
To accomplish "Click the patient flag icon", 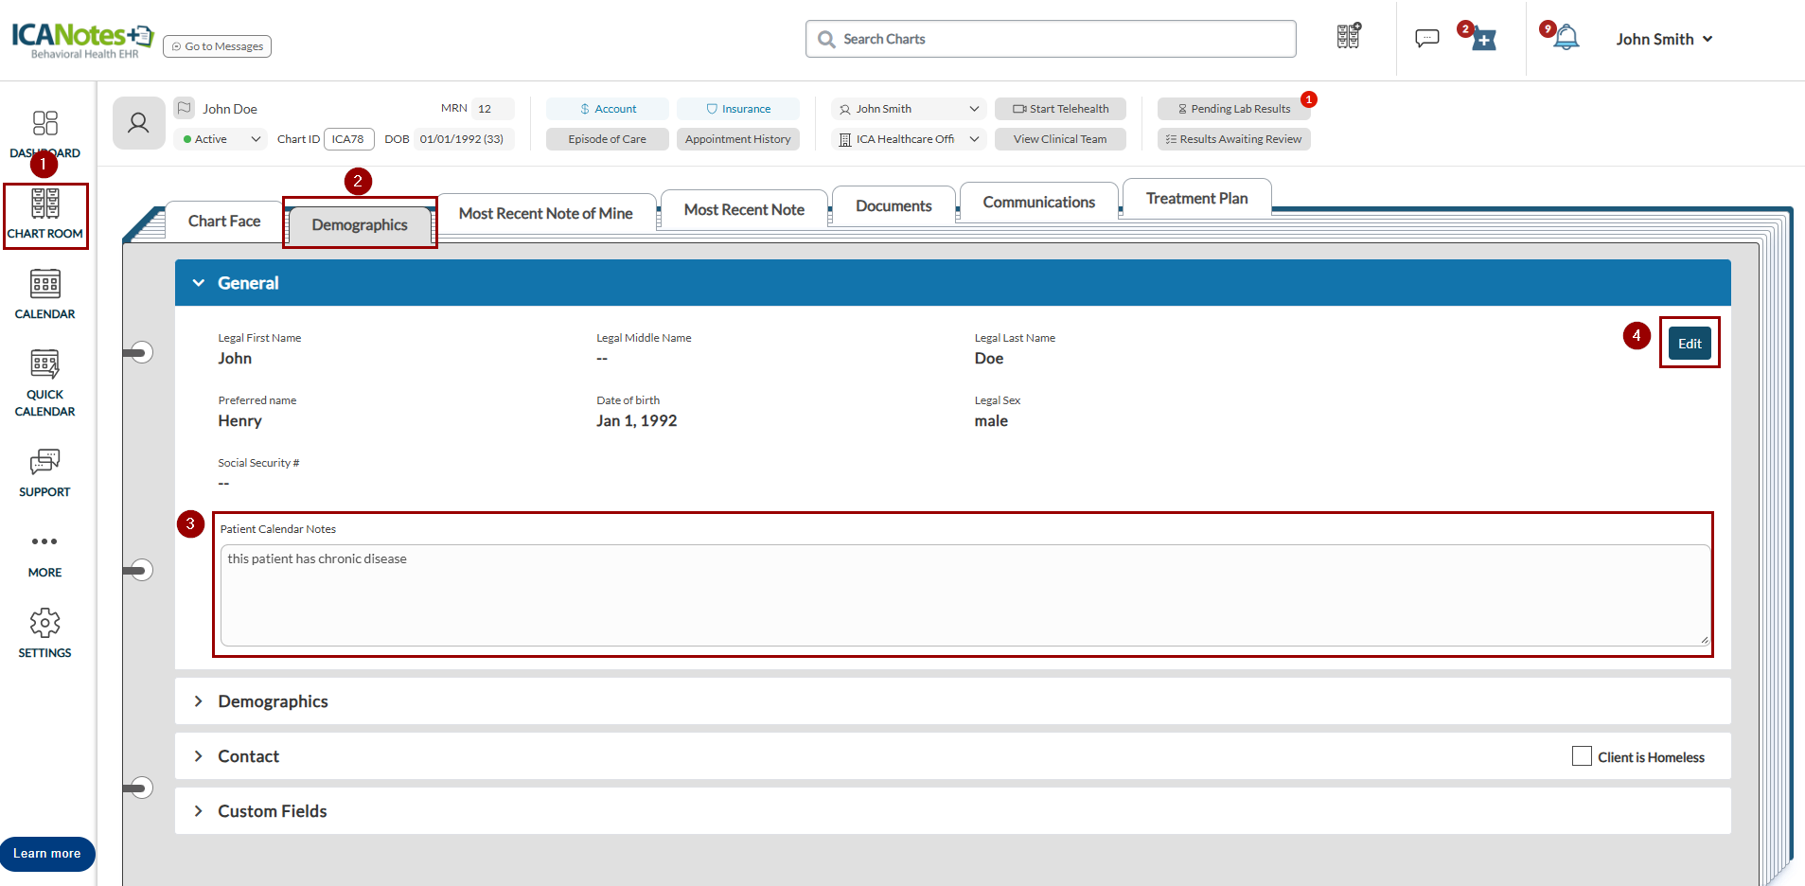I will 185,108.
